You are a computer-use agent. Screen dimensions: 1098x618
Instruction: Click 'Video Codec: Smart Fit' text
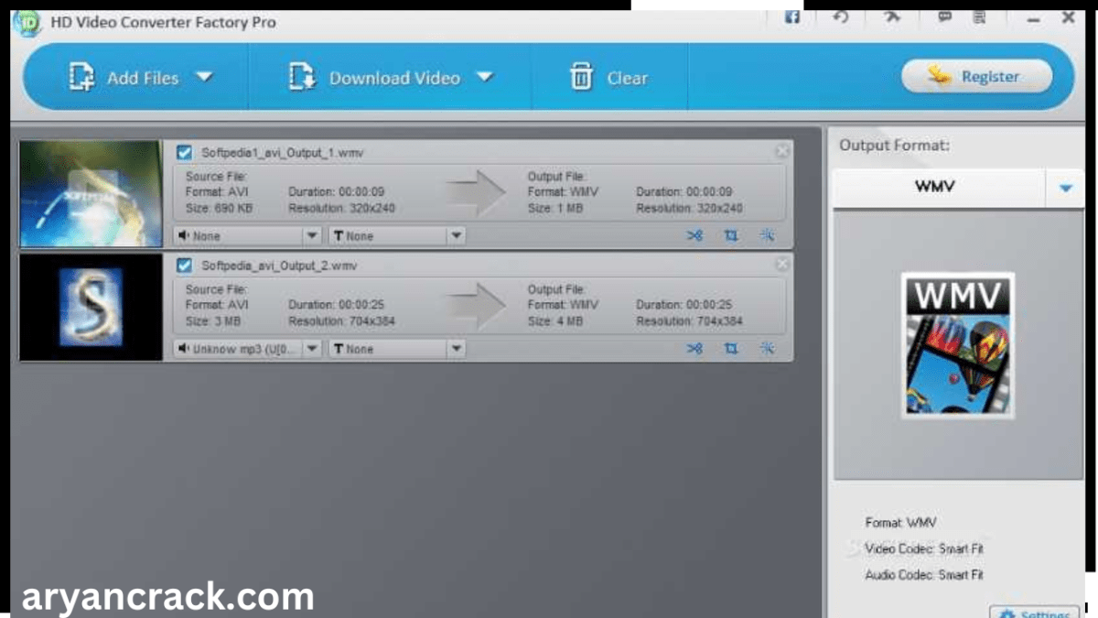[x=924, y=549]
